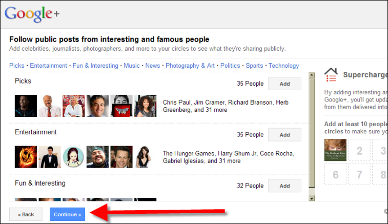Select the Hunger Games mockingjay thumbnail
Image resolution: width=388 pixels, height=224 pixels.
click(x=26, y=157)
